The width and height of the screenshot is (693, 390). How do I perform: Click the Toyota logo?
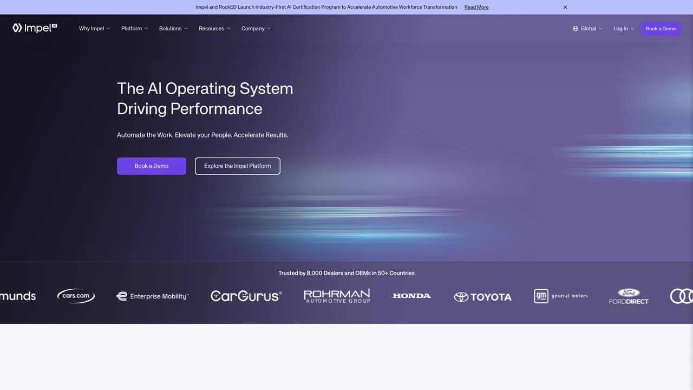(x=482, y=297)
